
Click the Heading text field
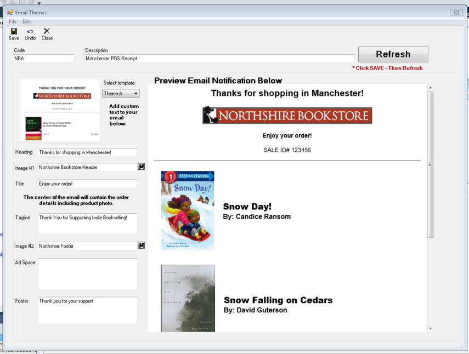pyautogui.click(x=88, y=152)
